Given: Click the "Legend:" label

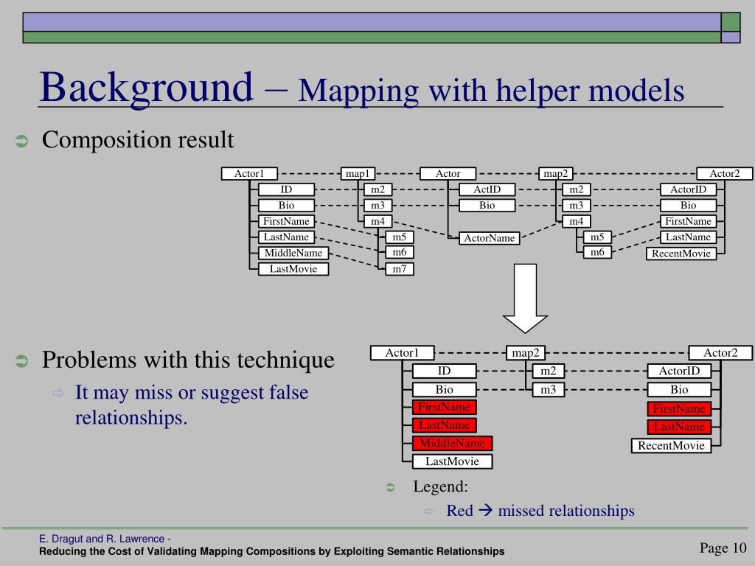Looking at the screenshot, I should (x=440, y=486).
